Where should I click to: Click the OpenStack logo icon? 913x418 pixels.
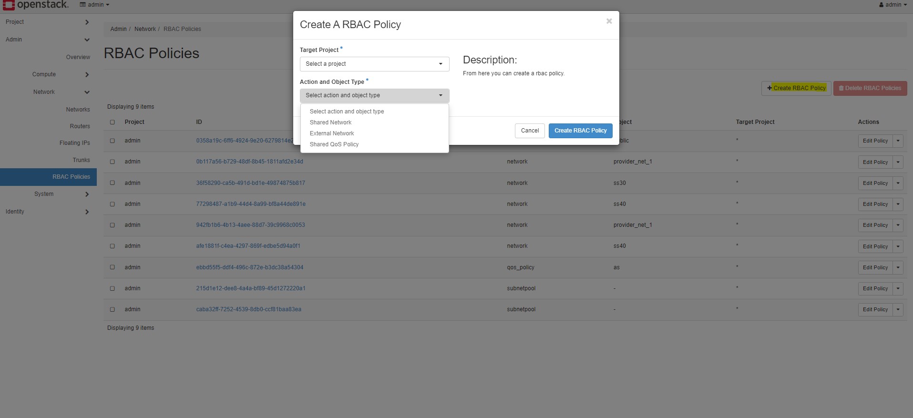pyautogui.click(x=9, y=5)
